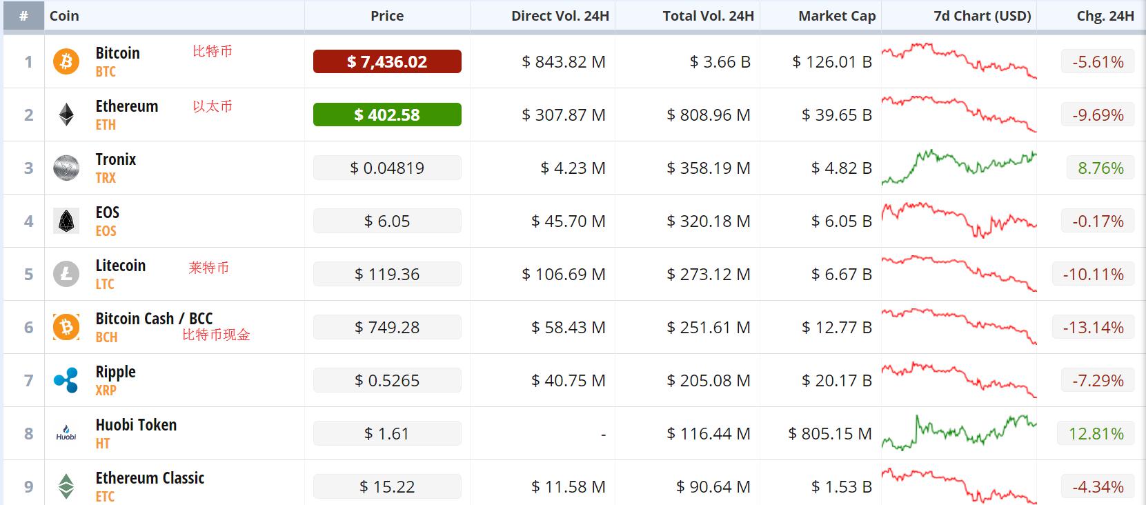Viewport: 1146px width, 505px height.
Task: Click the Ripple logo icon
Action: coord(66,381)
